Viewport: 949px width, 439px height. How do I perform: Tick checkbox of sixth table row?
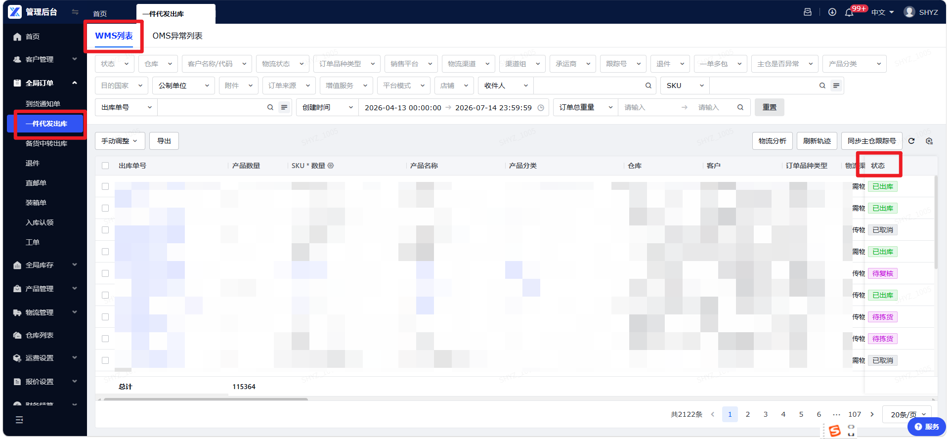click(105, 295)
